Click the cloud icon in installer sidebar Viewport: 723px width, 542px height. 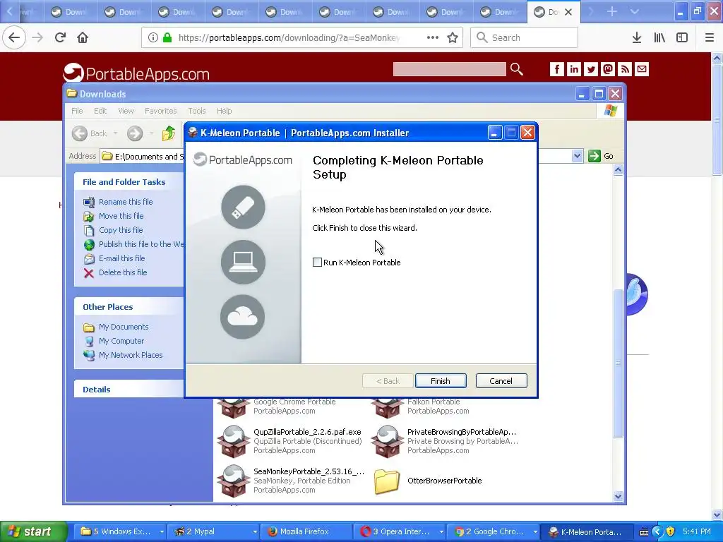point(243,317)
